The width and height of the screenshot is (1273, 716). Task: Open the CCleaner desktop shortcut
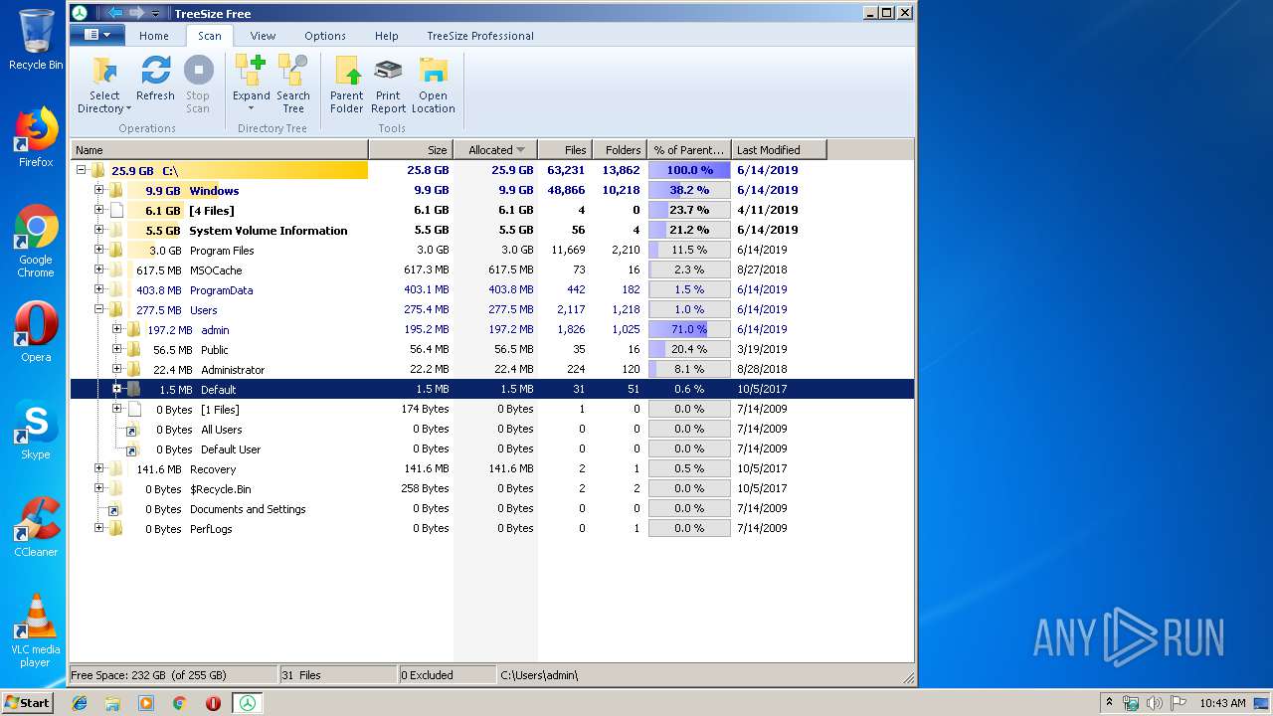coord(36,527)
